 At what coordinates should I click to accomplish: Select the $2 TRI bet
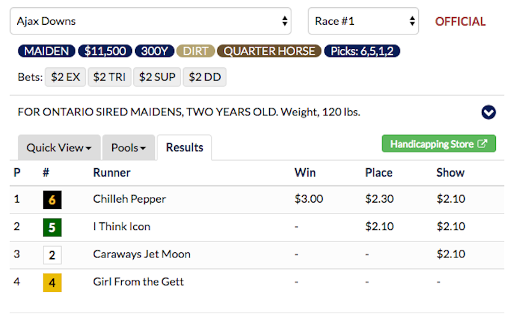pyautogui.click(x=108, y=78)
